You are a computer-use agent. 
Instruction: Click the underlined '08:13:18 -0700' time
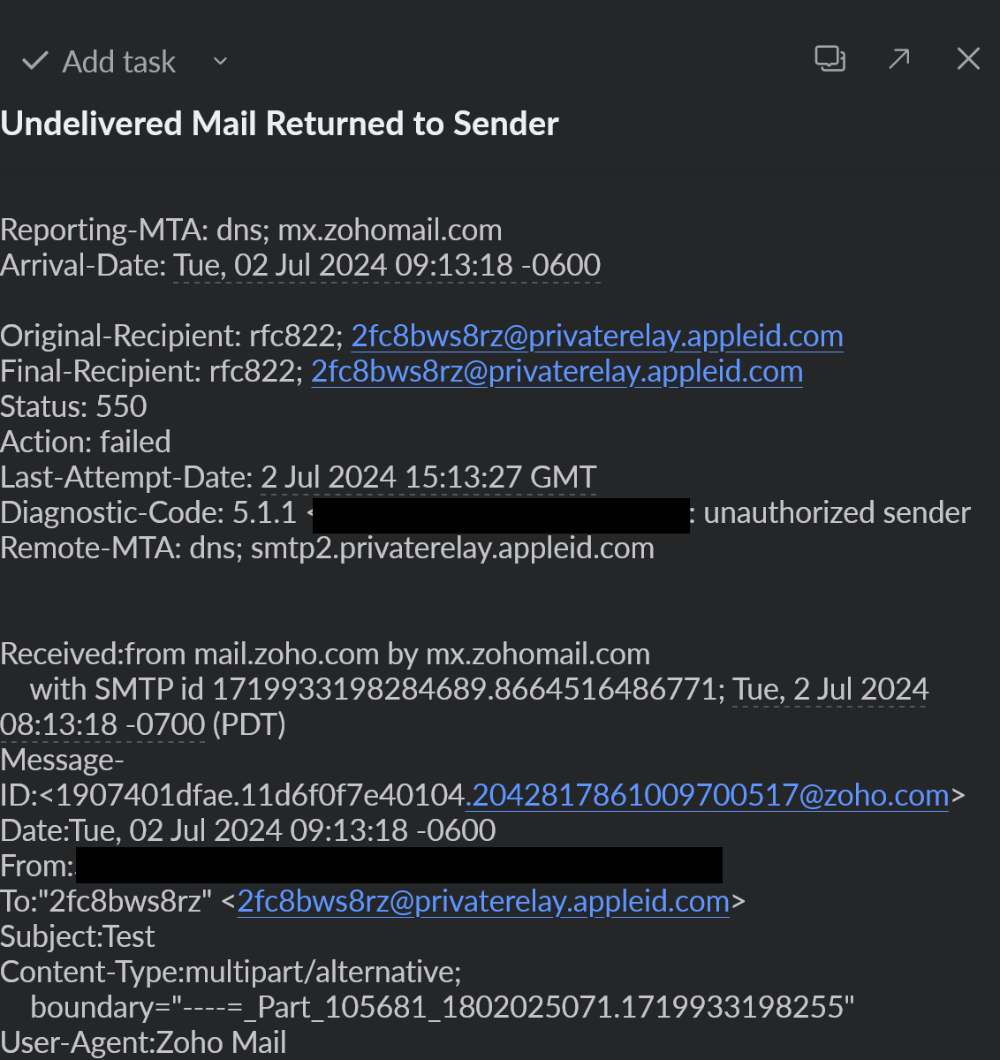102,724
